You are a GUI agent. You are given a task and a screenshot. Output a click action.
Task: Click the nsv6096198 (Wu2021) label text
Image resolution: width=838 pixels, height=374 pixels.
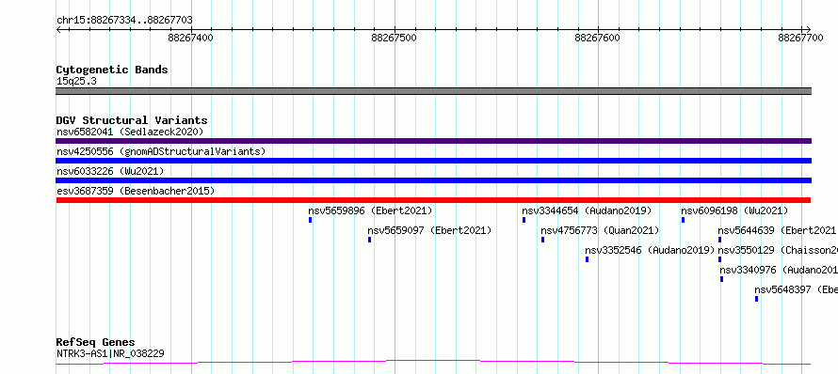(734, 210)
